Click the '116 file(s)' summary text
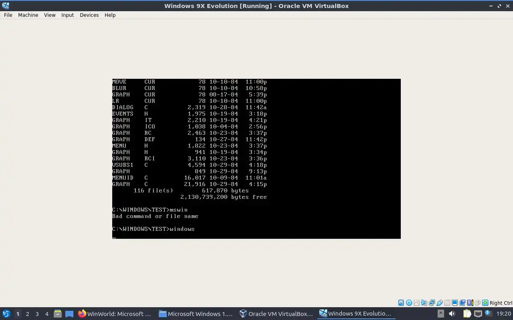The image size is (513, 320). click(153, 190)
